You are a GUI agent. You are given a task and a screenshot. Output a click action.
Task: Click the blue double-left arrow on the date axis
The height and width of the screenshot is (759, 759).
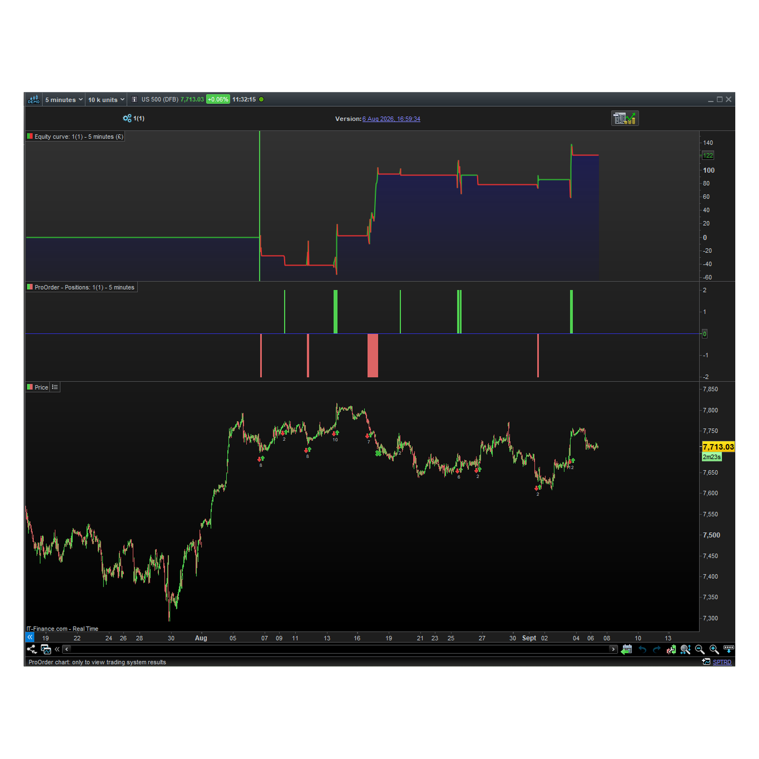30,638
